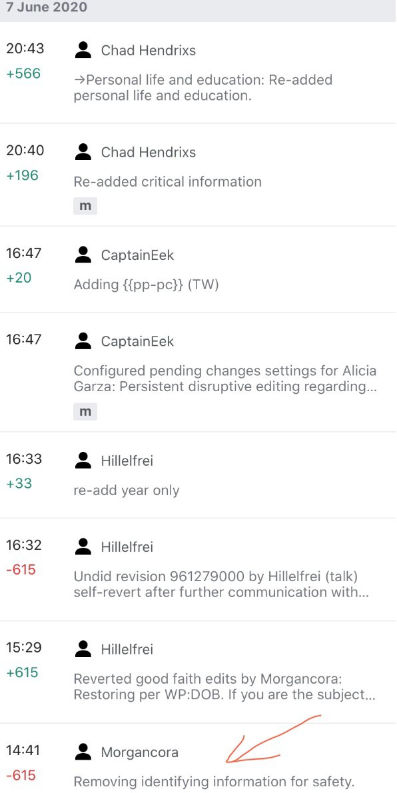This screenshot has width=397, height=793.
Task: Click user icon beside Hillelfrei at 15:29
Action: (x=83, y=649)
